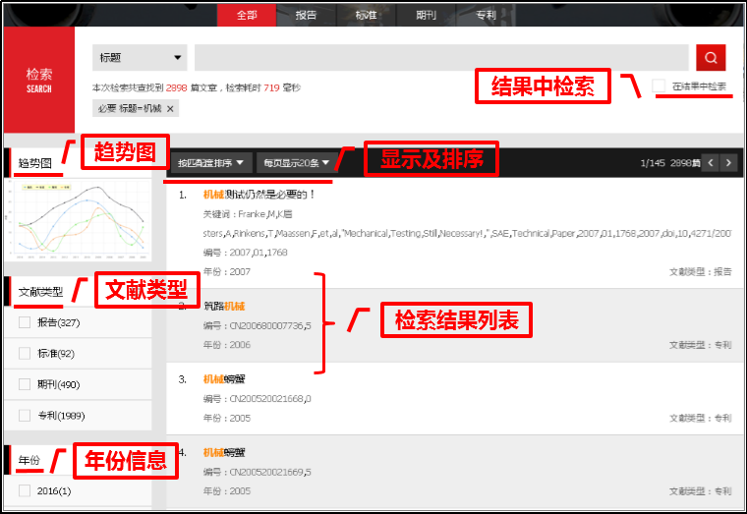
Task: Tick the 专利(1989) filter checkbox
Action: [x=25, y=416]
